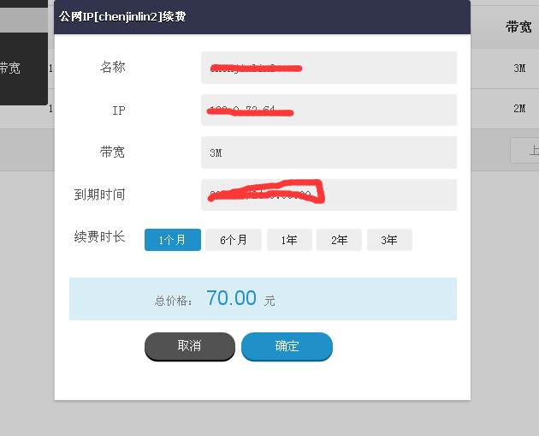539x436 pixels.
Task: Select 2年 as the renewal length
Action: [339, 240]
